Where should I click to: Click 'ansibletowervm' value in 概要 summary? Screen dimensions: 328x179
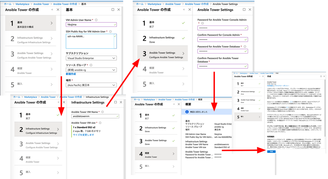(x=222, y=144)
